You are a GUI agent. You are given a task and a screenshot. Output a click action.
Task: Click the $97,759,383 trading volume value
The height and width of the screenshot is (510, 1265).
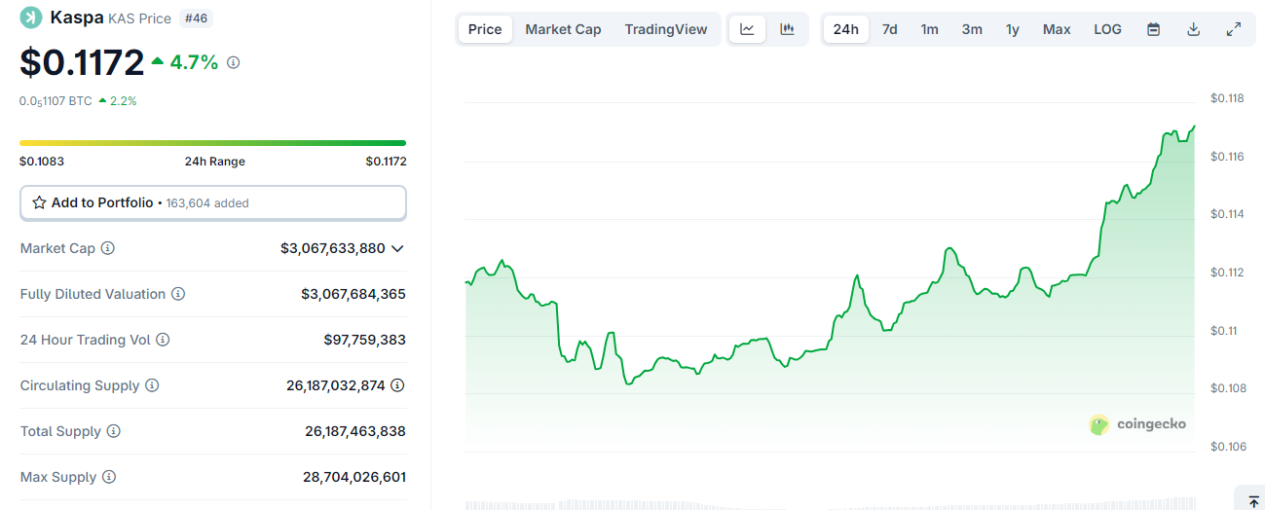tap(365, 340)
